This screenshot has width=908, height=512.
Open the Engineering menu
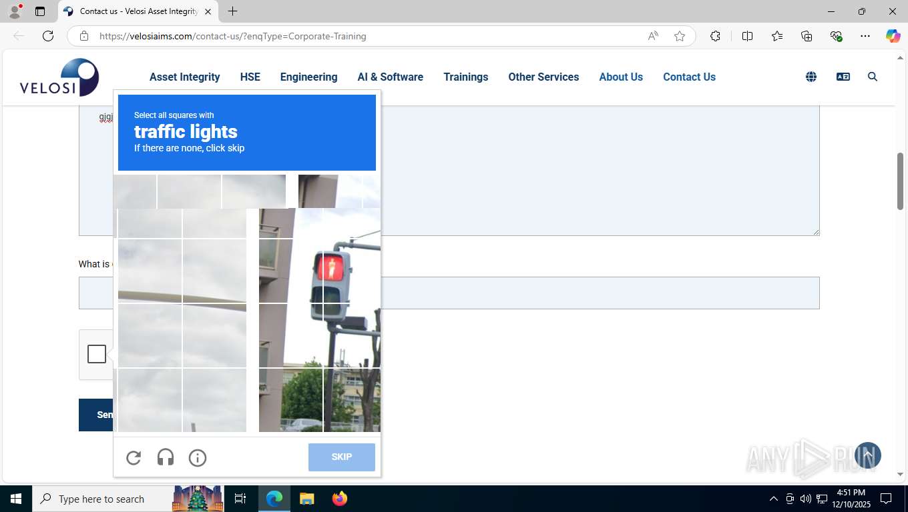coord(309,77)
